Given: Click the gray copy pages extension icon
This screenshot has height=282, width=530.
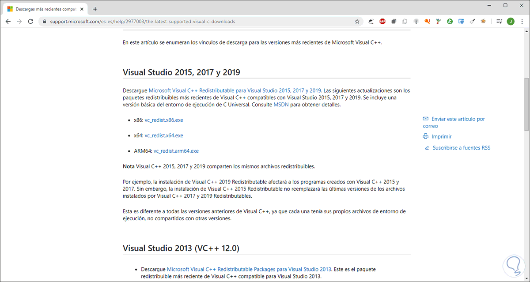Looking at the screenshot, I should [405, 21].
